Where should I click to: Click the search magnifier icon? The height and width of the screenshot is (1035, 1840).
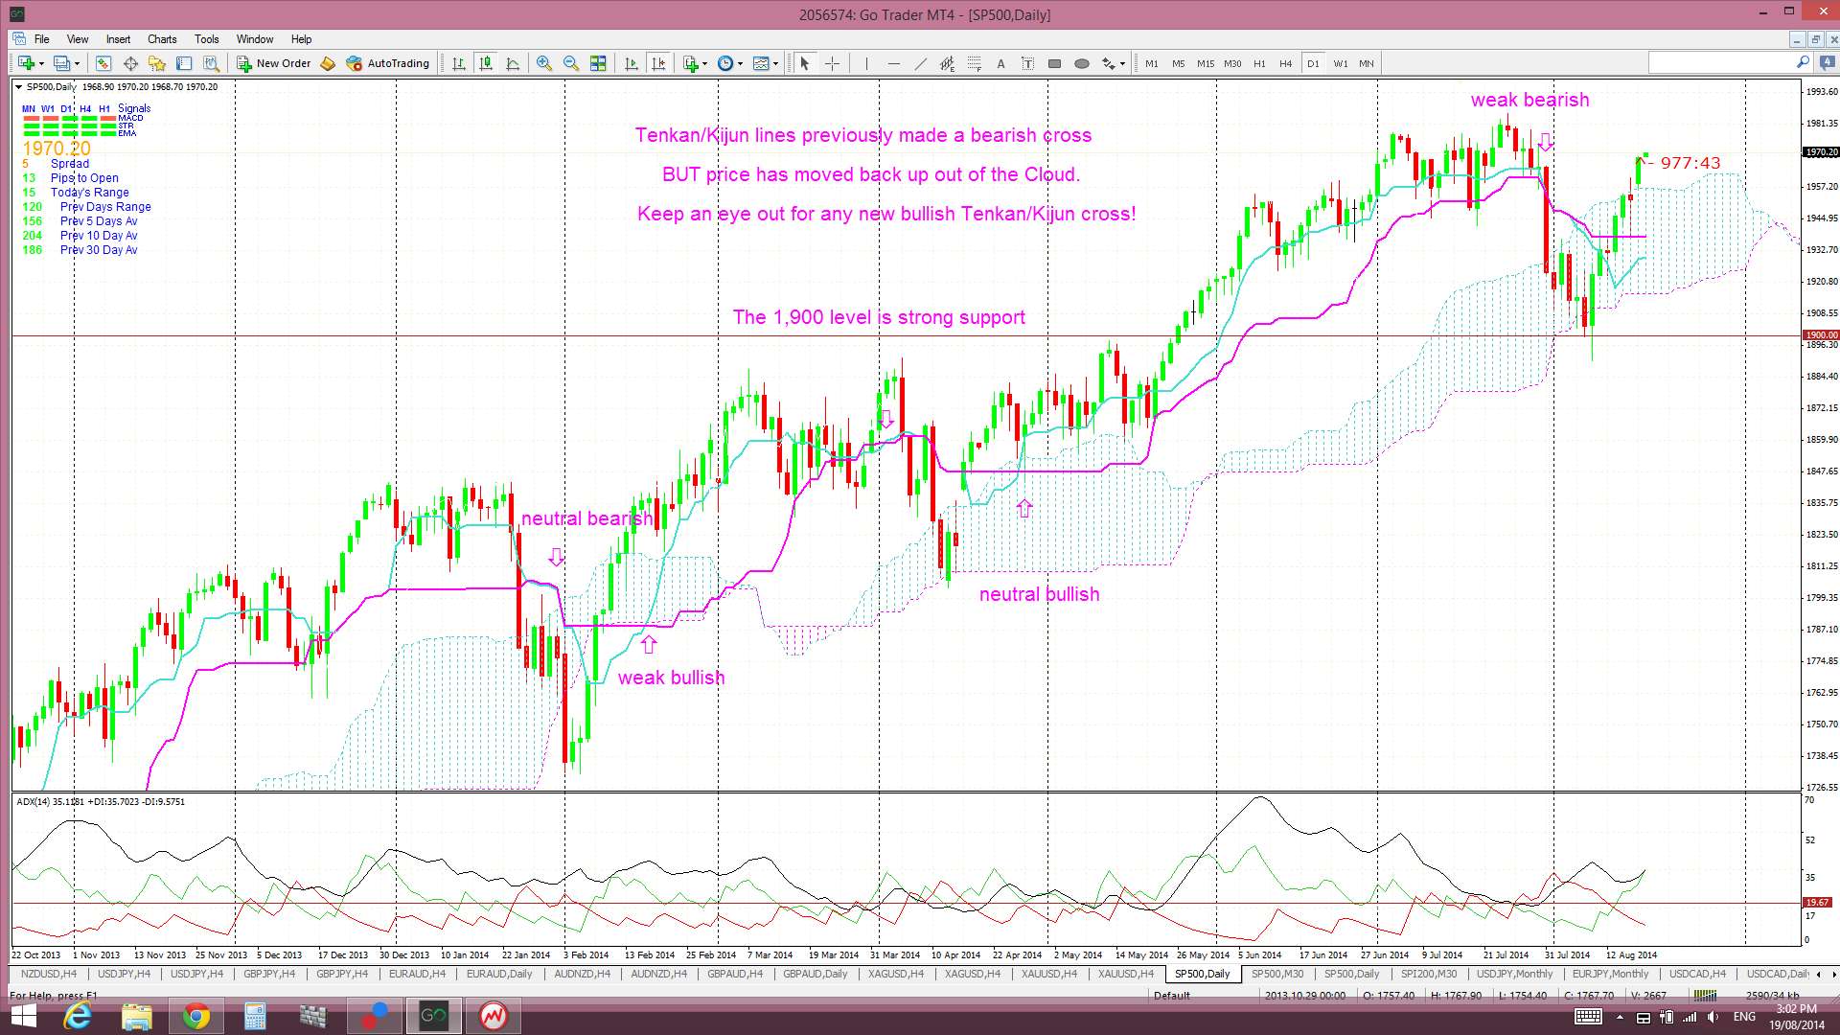1802,62
